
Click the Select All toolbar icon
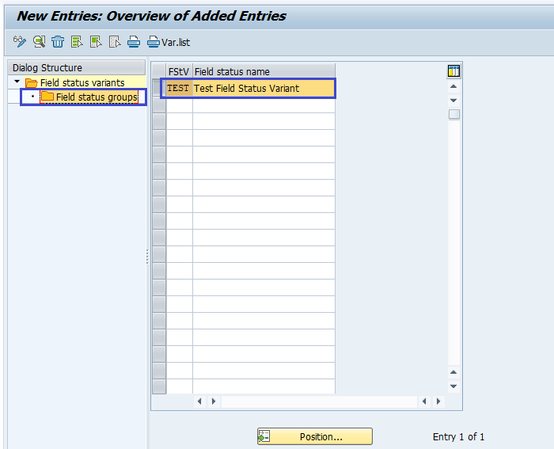(x=77, y=42)
